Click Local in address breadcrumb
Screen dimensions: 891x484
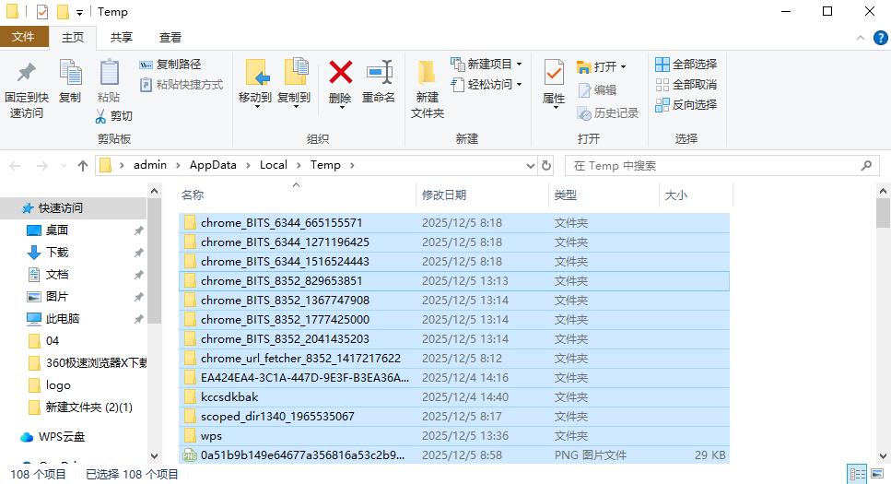tap(274, 165)
